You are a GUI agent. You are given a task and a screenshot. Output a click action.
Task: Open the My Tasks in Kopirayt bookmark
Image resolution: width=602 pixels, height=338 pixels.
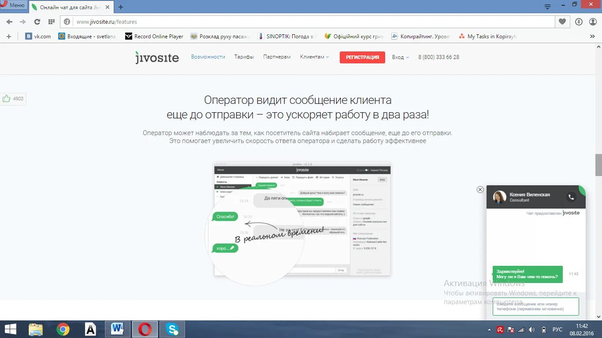tap(487, 37)
